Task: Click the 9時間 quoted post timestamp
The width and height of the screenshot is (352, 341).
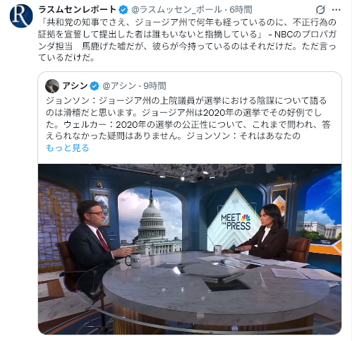Action: click(154, 86)
